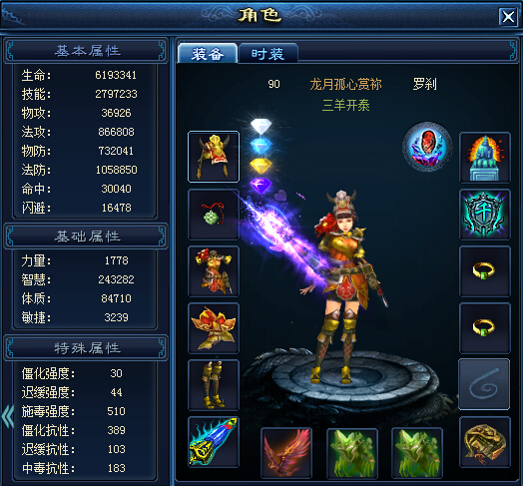The height and width of the screenshot is (486, 523).
Task: Click the empty swirl equipment slot
Action: [x=484, y=384]
